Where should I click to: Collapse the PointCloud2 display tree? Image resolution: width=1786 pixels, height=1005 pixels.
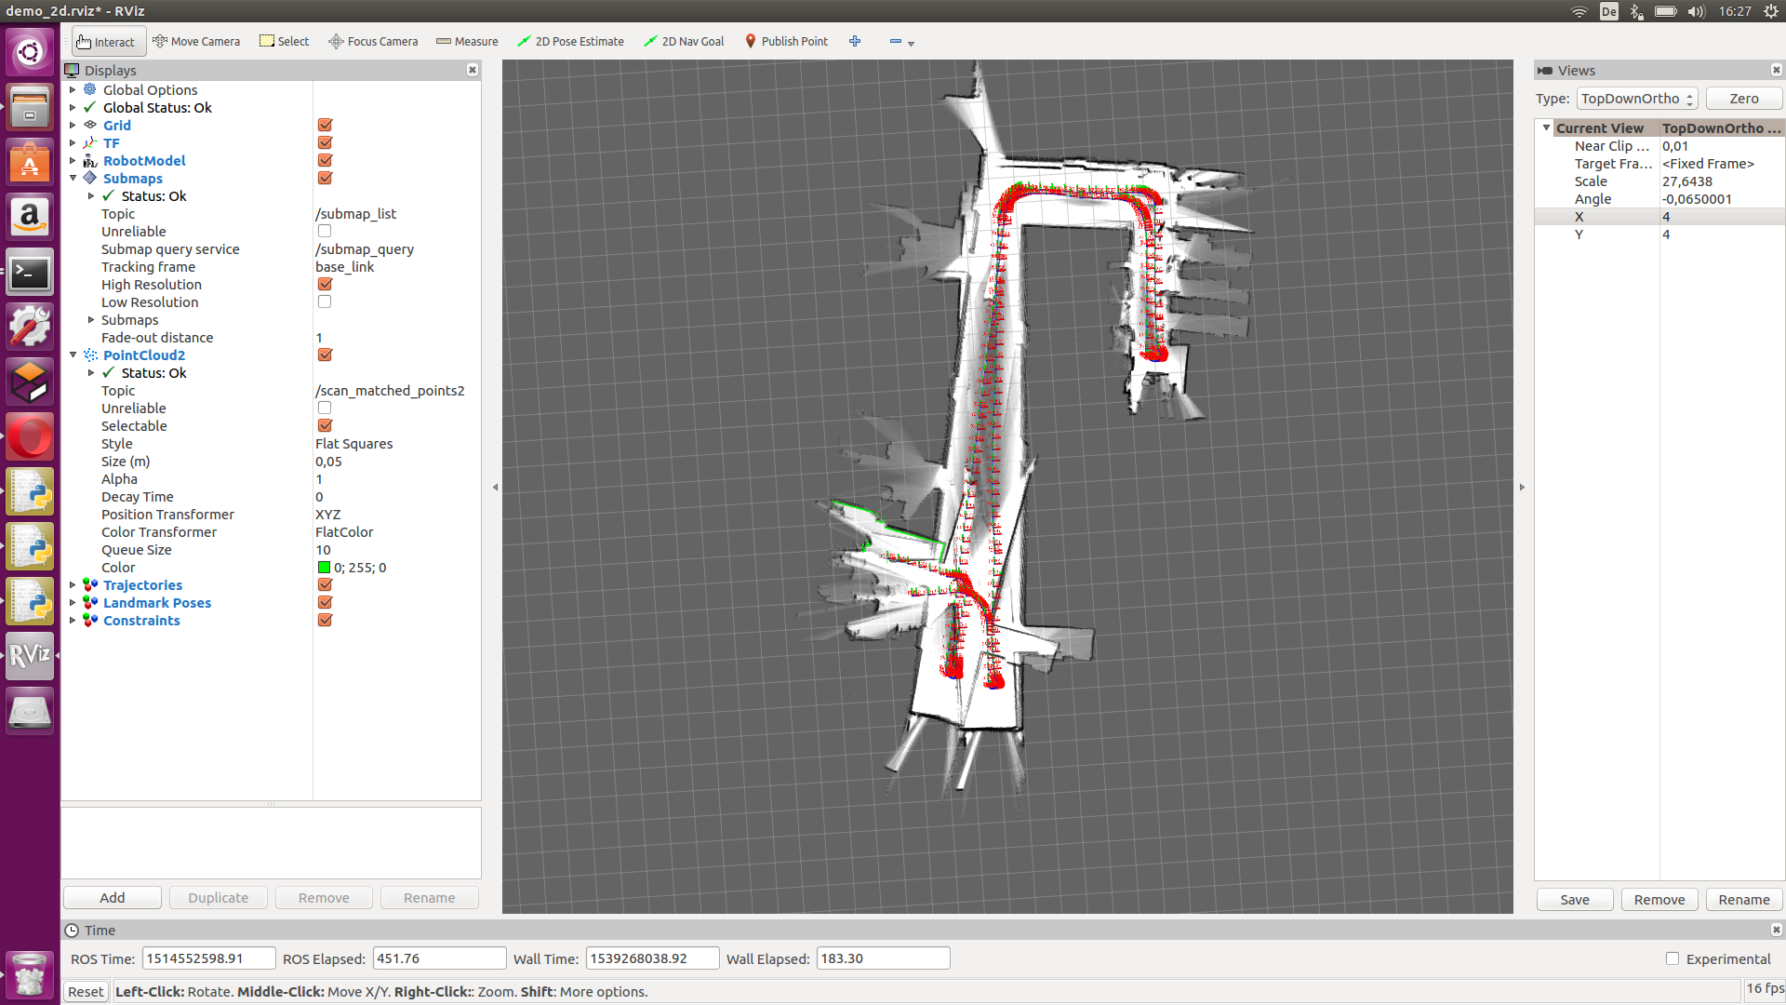coord(73,355)
